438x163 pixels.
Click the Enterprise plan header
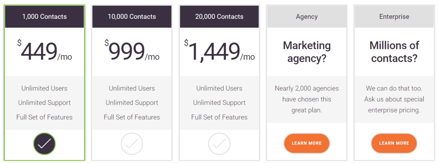[394, 17]
